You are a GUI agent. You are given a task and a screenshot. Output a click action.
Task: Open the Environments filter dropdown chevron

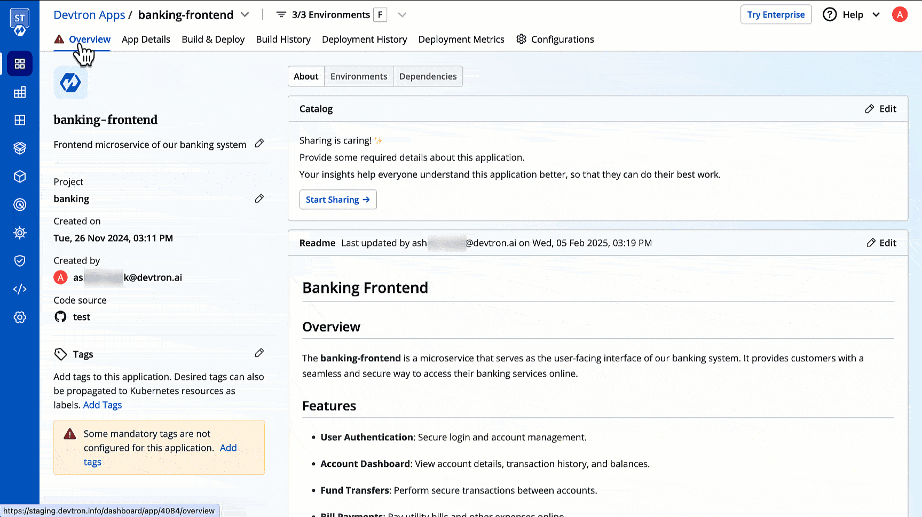(401, 14)
